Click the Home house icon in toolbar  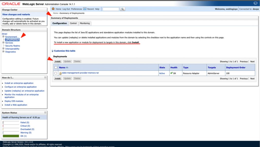(53, 9)
